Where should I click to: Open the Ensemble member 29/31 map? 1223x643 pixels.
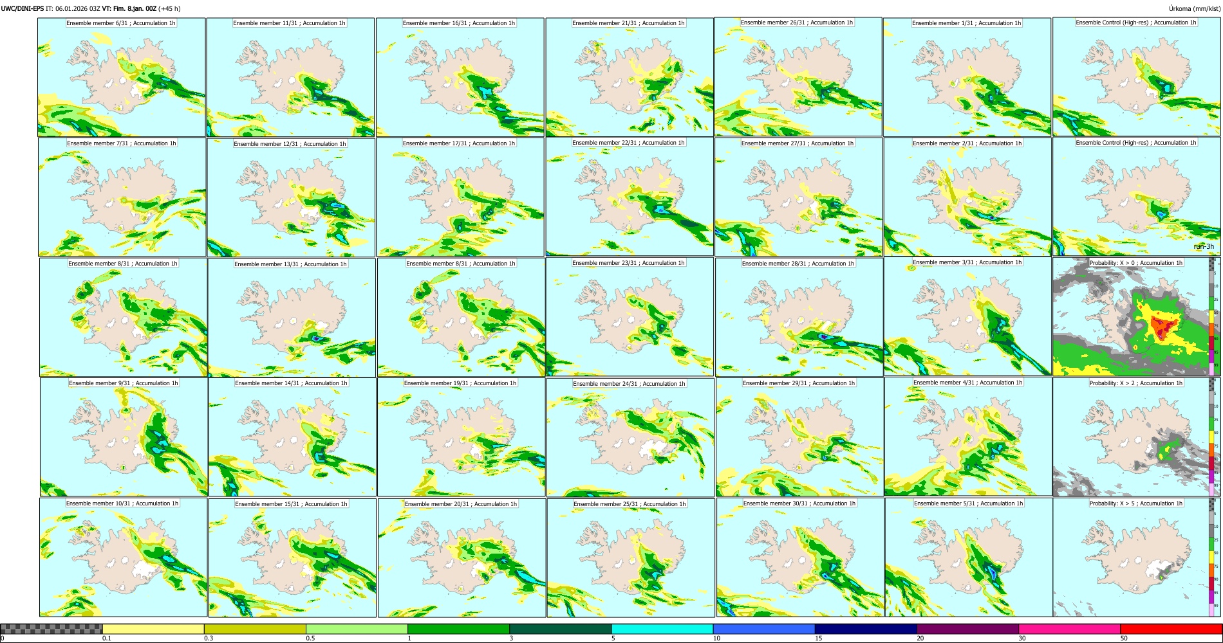point(799,437)
